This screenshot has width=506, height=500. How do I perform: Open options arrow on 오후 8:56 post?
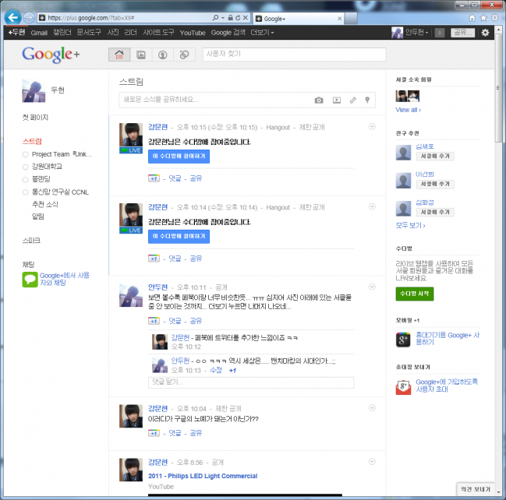pos(372,462)
